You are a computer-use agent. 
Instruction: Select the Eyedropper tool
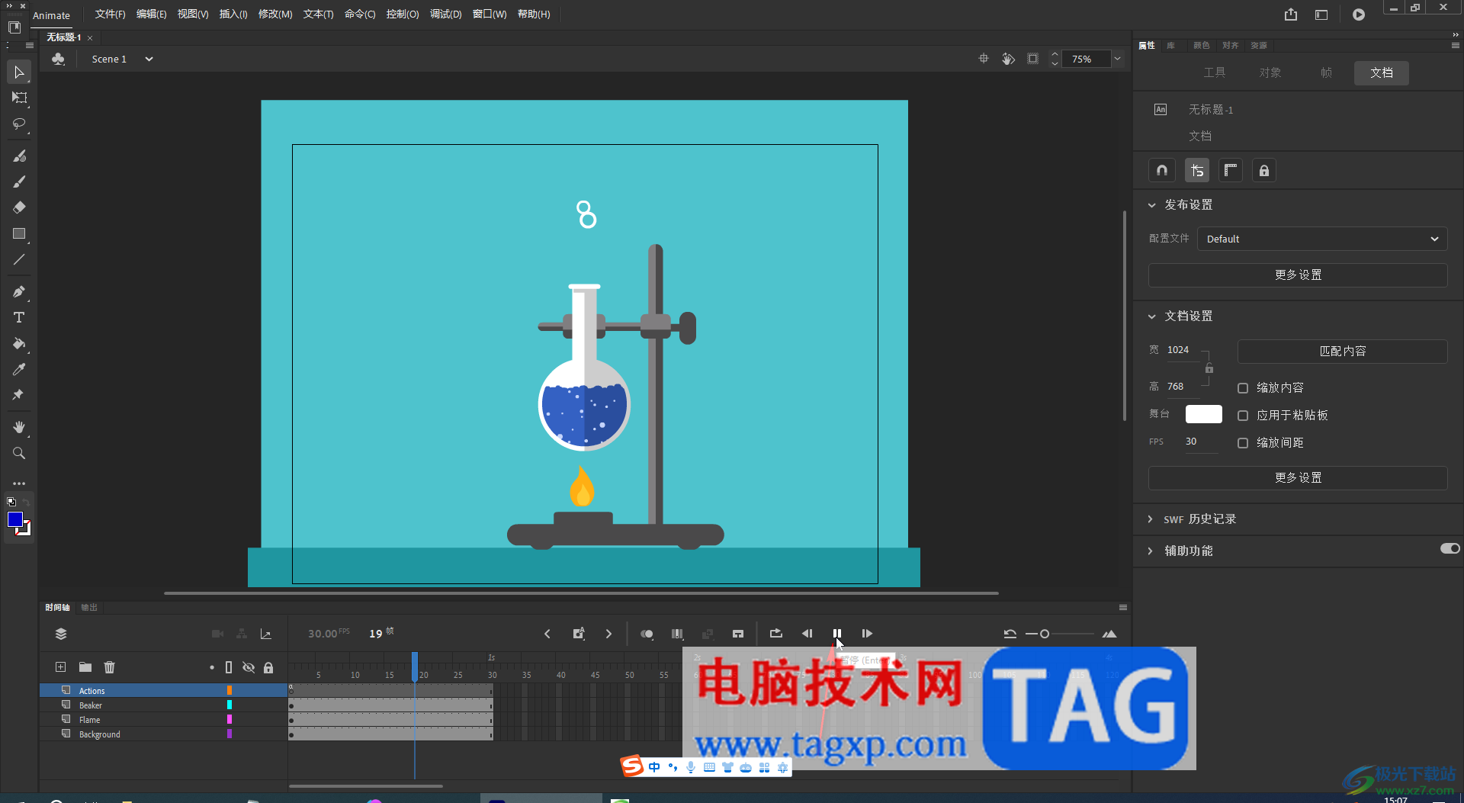point(19,369)
